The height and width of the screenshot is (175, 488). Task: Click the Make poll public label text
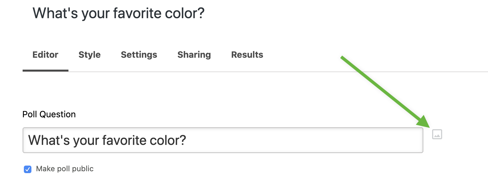click(x=65, y=169)
